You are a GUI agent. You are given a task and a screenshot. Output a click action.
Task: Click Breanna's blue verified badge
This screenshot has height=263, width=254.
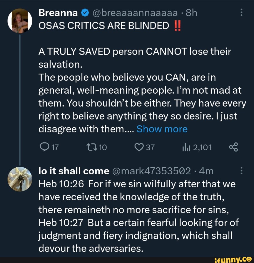point(84,13)
